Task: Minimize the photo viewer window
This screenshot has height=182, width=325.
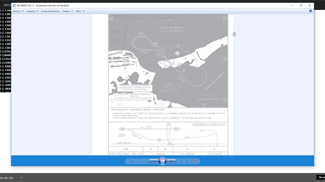Action: [x=292, y=5]
